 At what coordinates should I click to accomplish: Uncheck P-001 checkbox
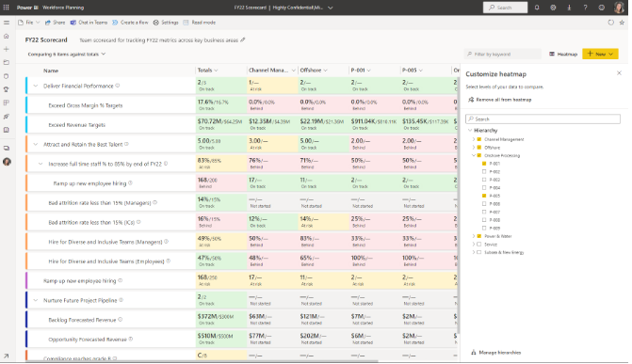[x=484, y=164]
